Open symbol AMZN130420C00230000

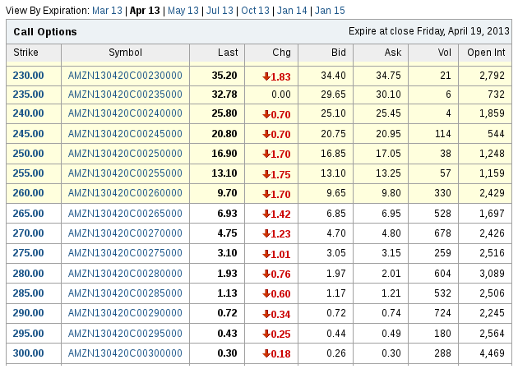[125, 76]
